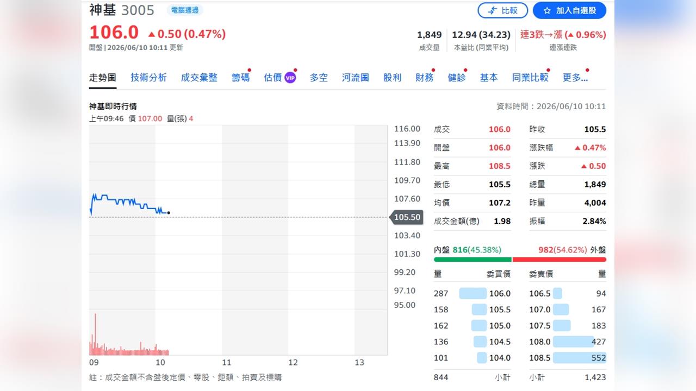
Task: Click the purple VIP badge icon
Action: (290, 78)
